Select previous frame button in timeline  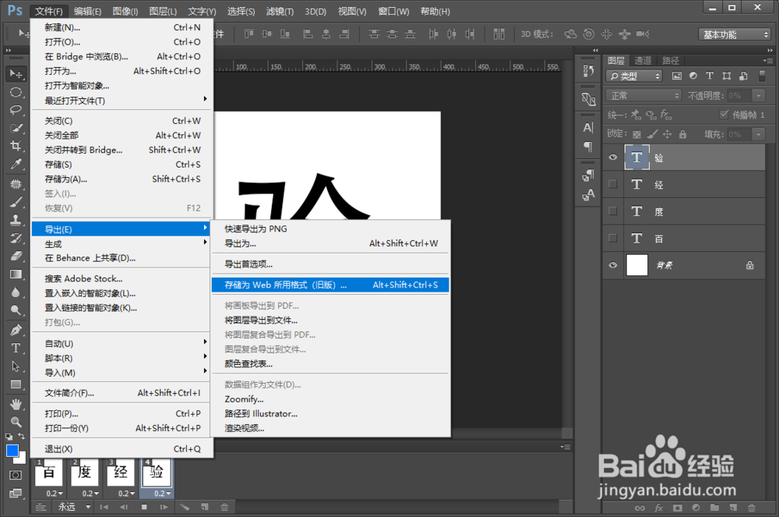[124, 507]
